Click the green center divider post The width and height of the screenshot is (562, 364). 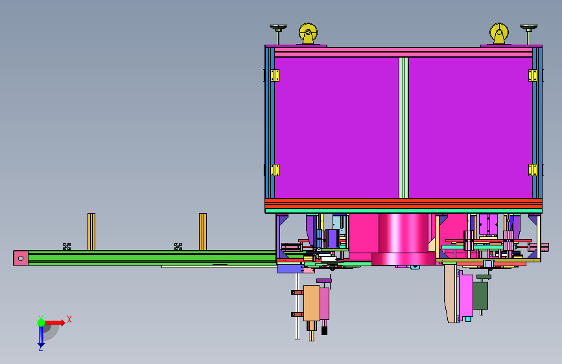[404, 128]
